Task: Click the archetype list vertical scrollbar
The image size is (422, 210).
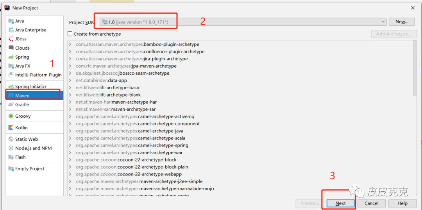Action: coord(415,69)
